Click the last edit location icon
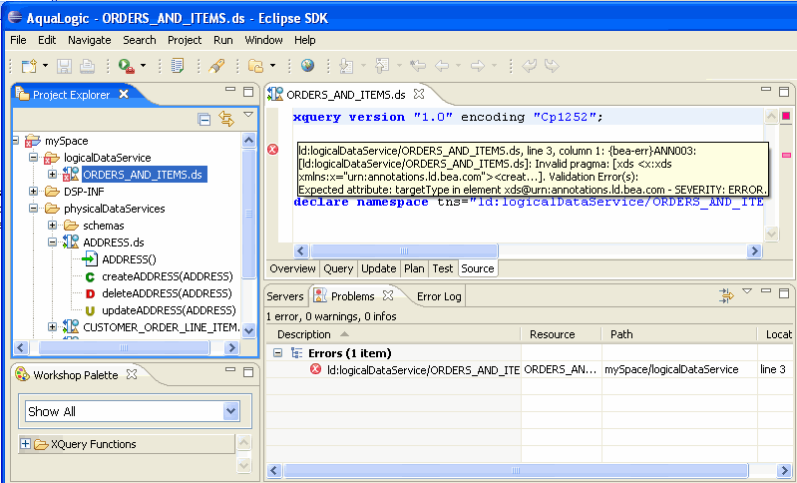This screenshot has width=797, height=483. 418,66
